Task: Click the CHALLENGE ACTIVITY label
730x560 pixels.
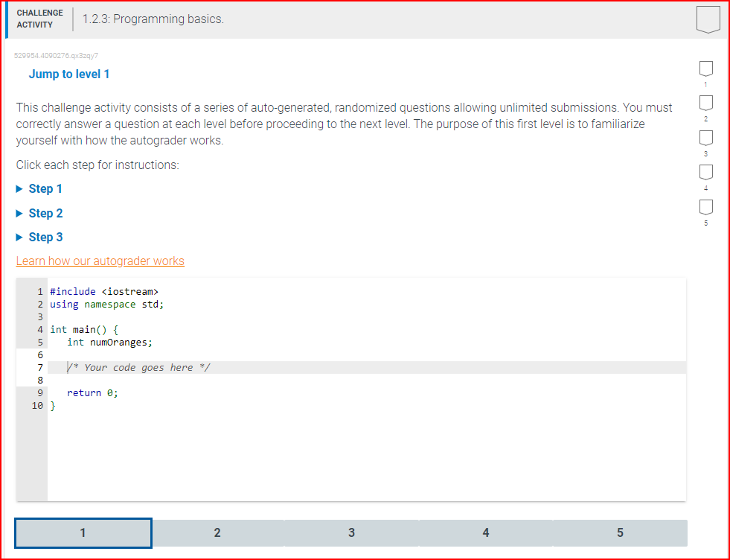Action: coord(39,17)
